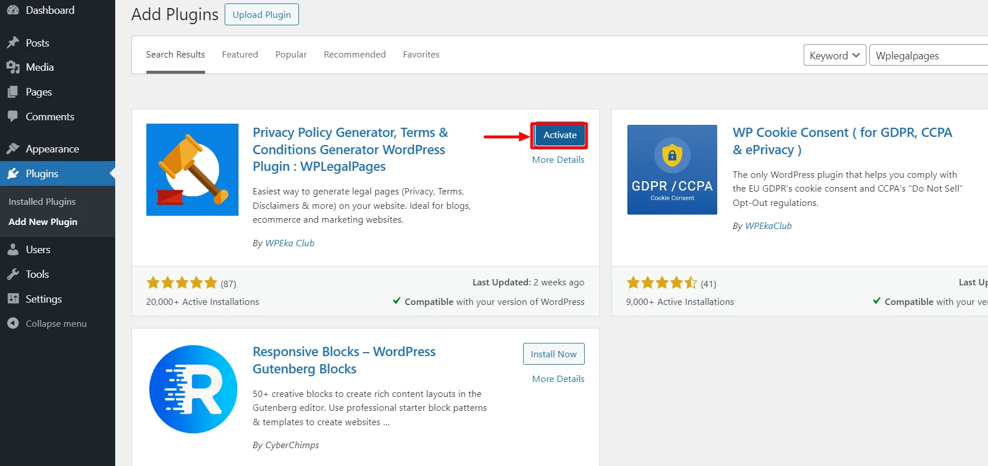Click the Pages icon in sidebar
The height and width of the screenshot is (466, 988).
(x=13, y=92)
